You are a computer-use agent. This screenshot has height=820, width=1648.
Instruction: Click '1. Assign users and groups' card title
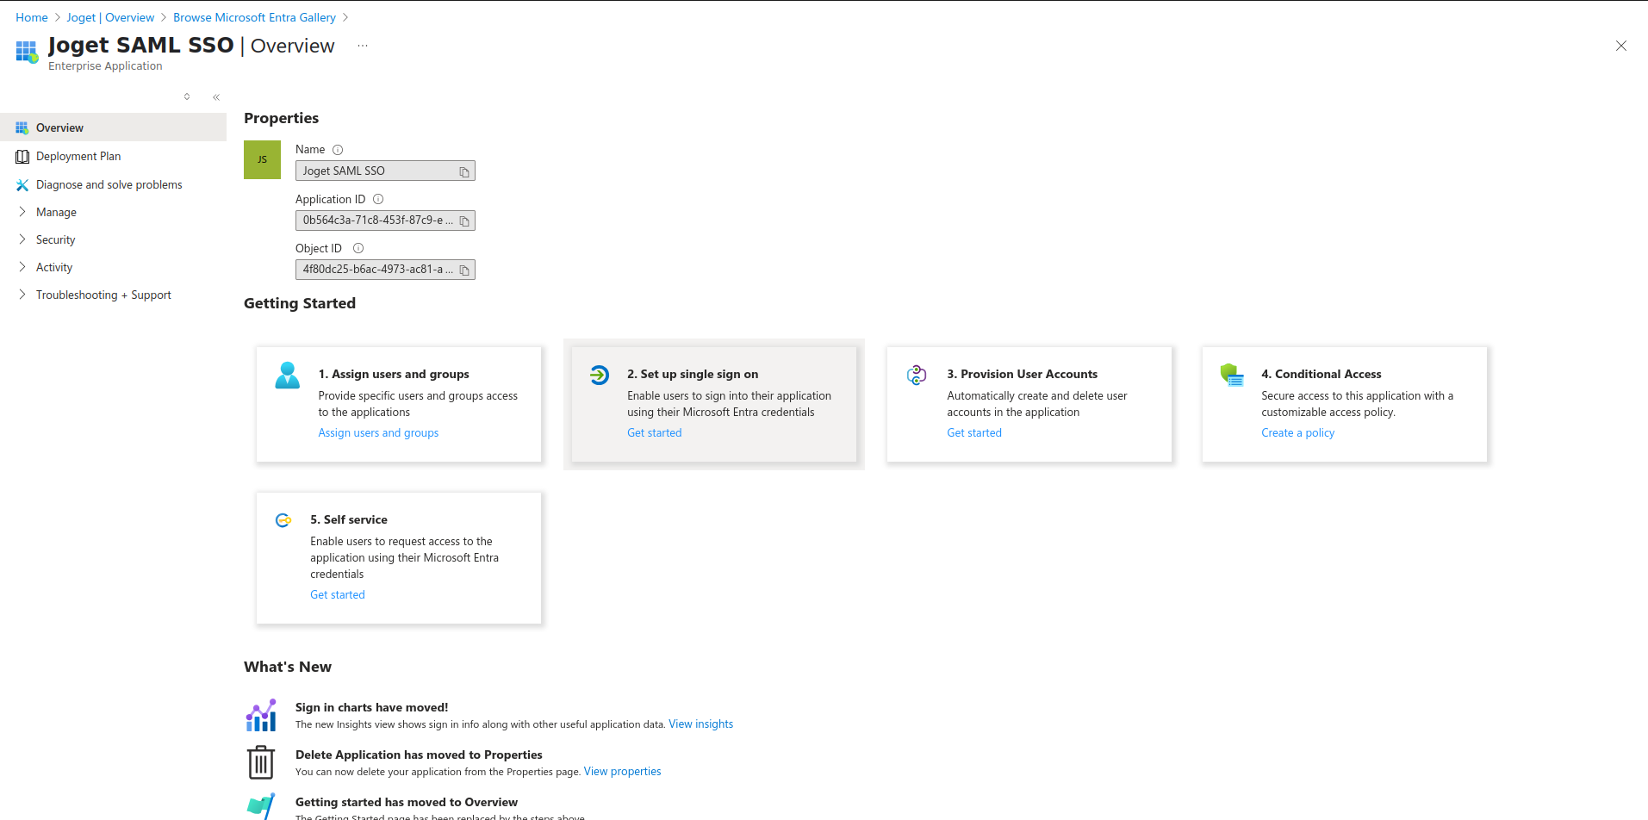tap(394, 374)
